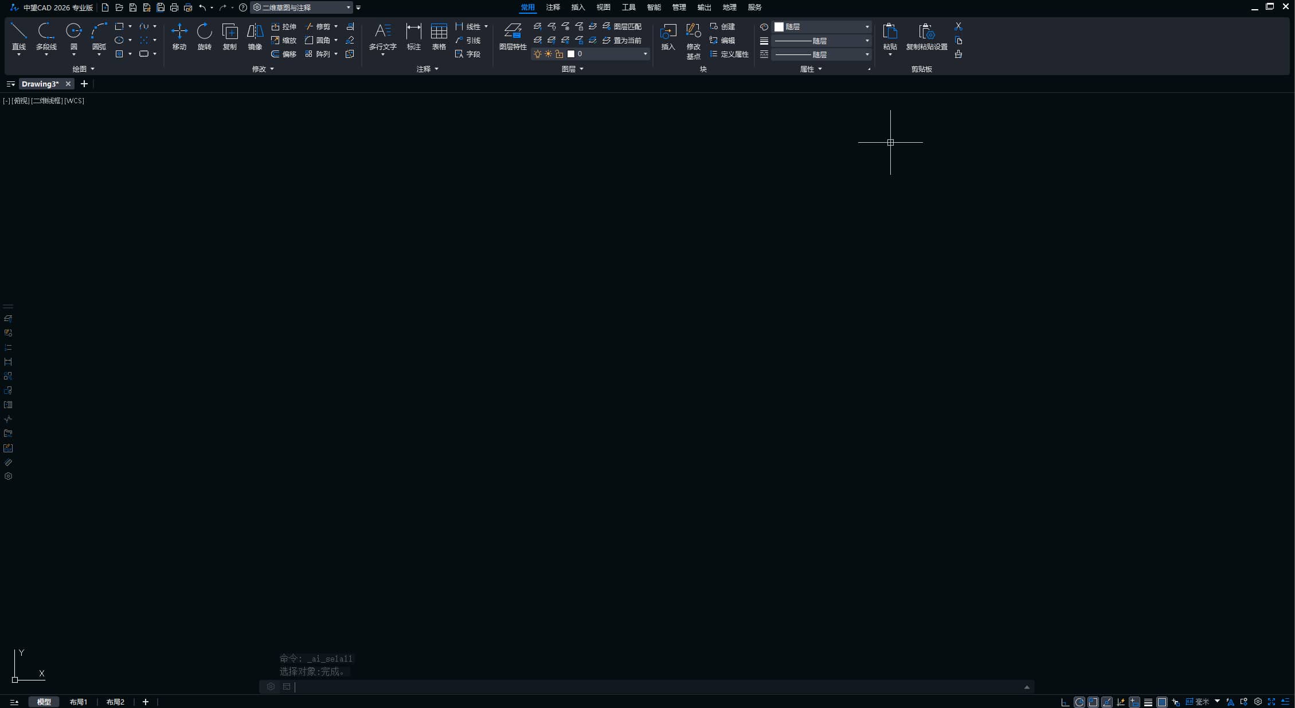
Task: Toggle the grid/ortho corner icon in status bar
Action: 1065,702
